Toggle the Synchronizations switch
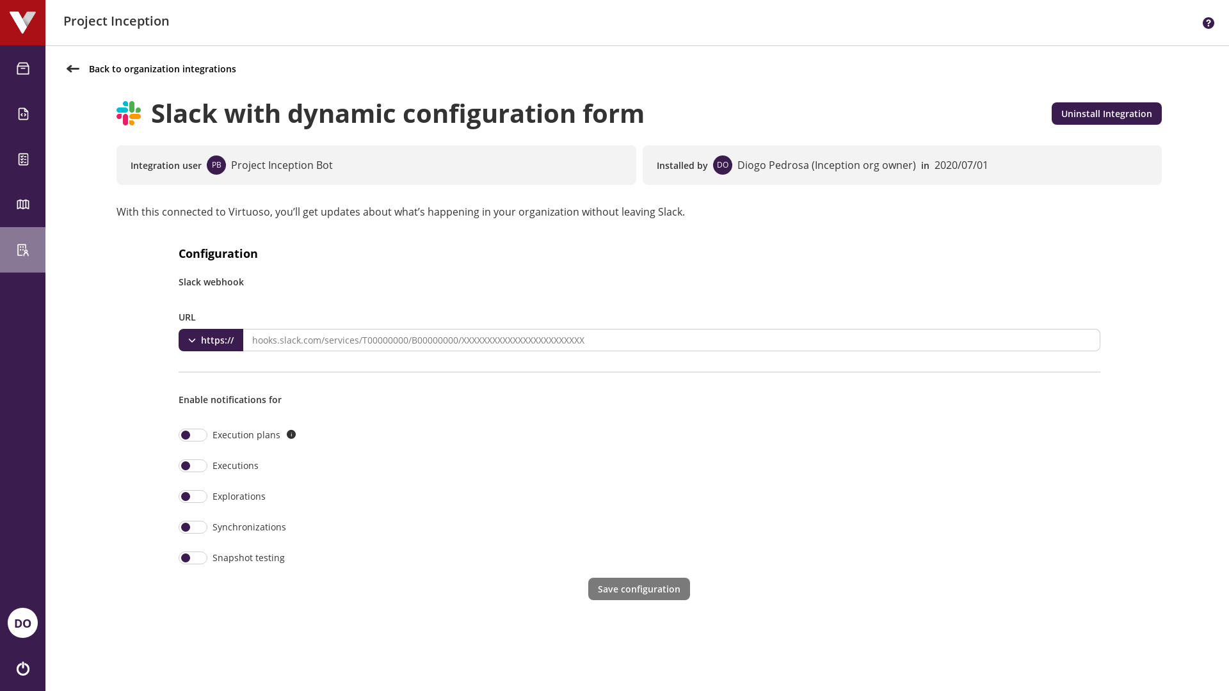This screenshot has width=1229, height=691. [193, 527]
